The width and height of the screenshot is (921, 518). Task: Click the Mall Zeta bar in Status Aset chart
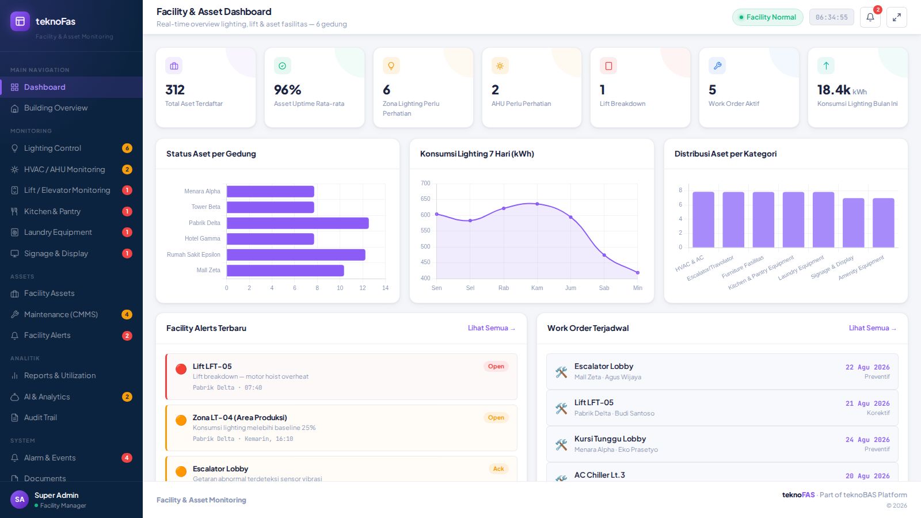(x=286, y=271)
